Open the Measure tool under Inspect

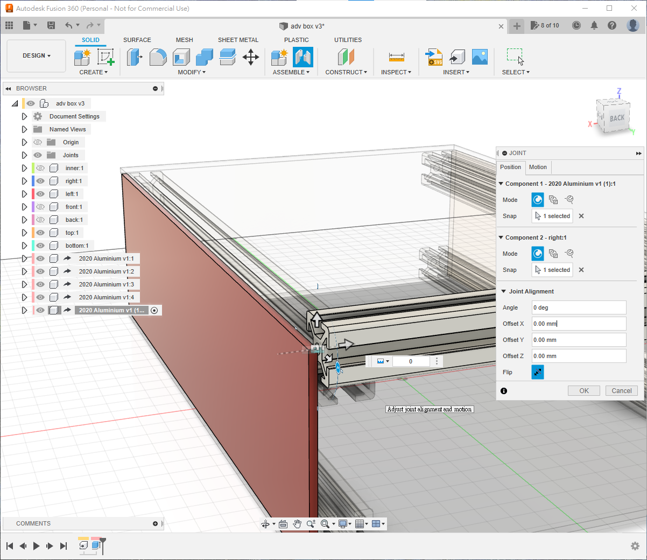[x=396, y=57]
